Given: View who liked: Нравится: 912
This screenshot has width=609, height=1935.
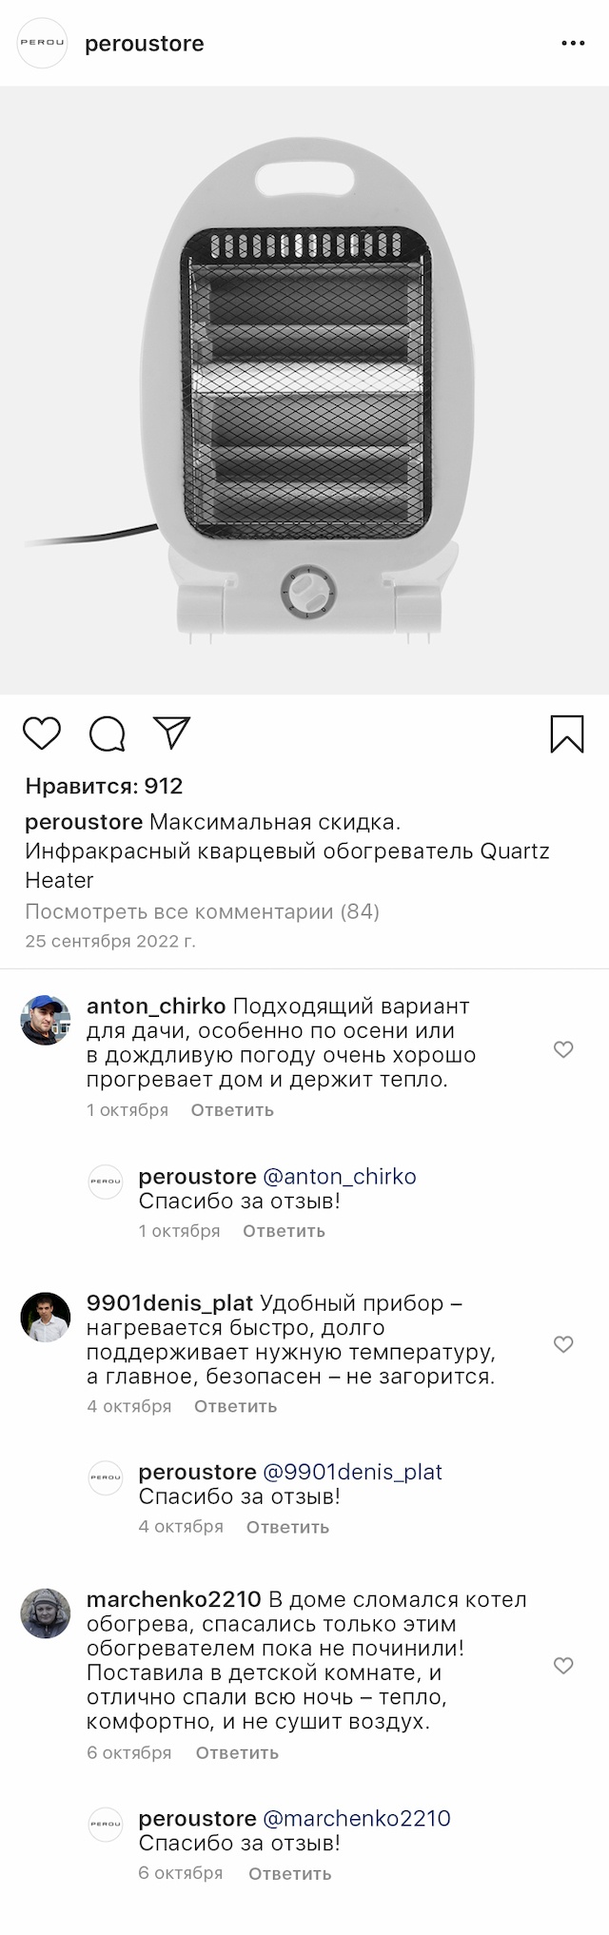Looking at the screenshot, I should click(104, 786).
